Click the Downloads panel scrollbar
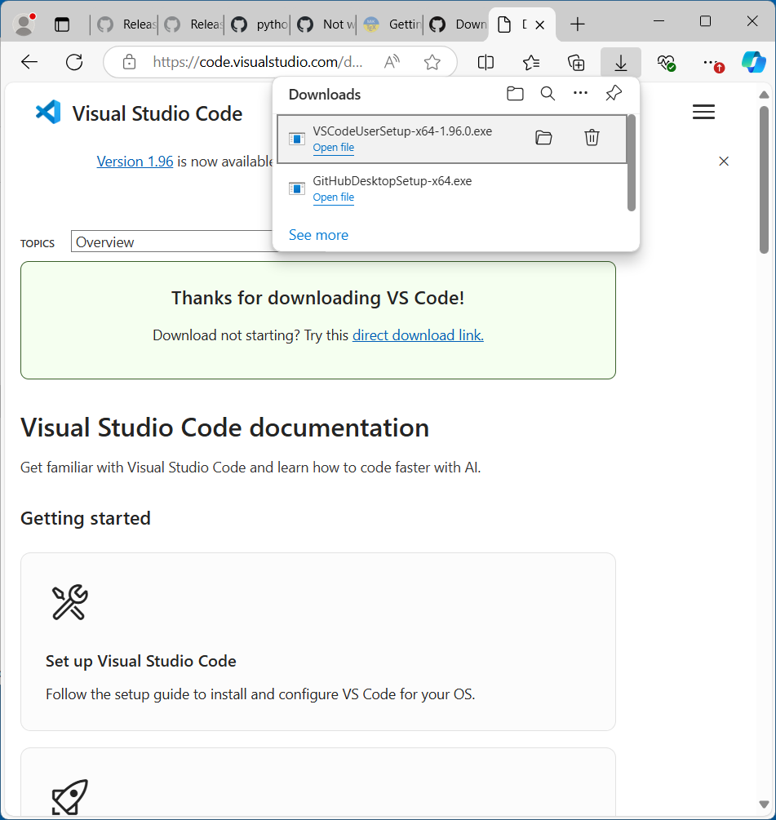The width and height of the screenshot is (776, 820). pos(631,163)
